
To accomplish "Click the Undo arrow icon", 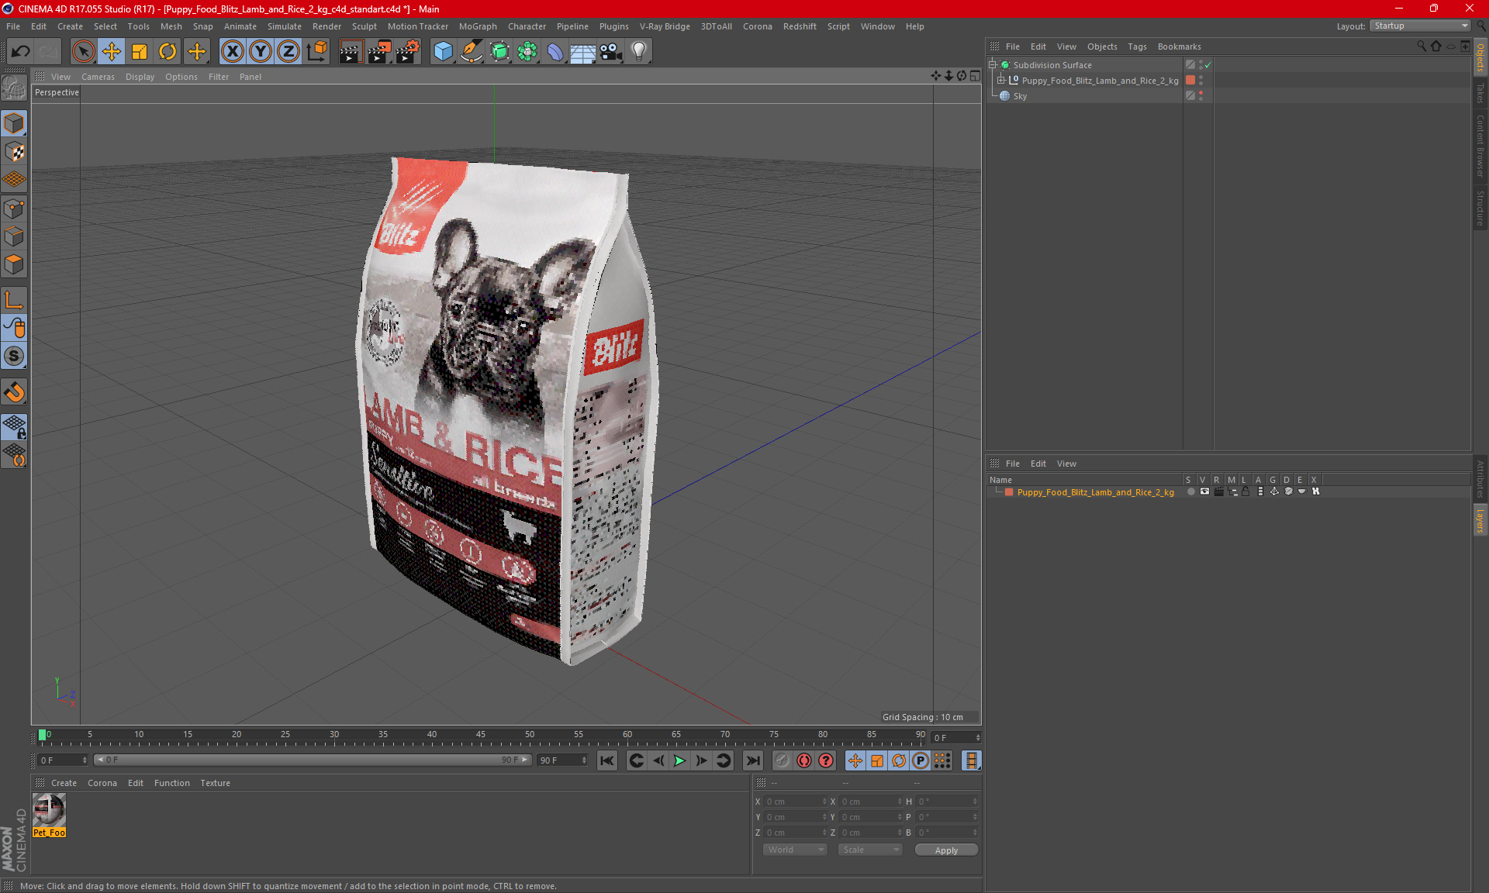I will pos(21,52).
